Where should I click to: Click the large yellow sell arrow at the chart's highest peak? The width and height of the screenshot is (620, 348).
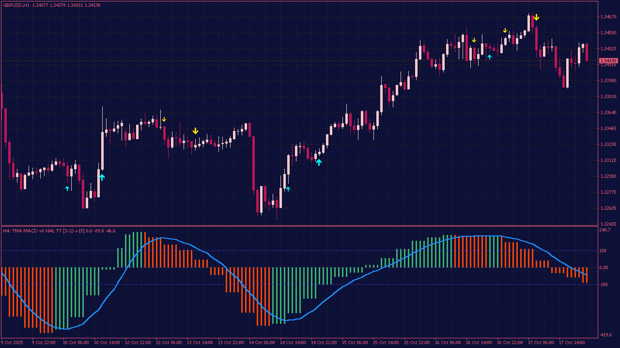pos(536,17)
